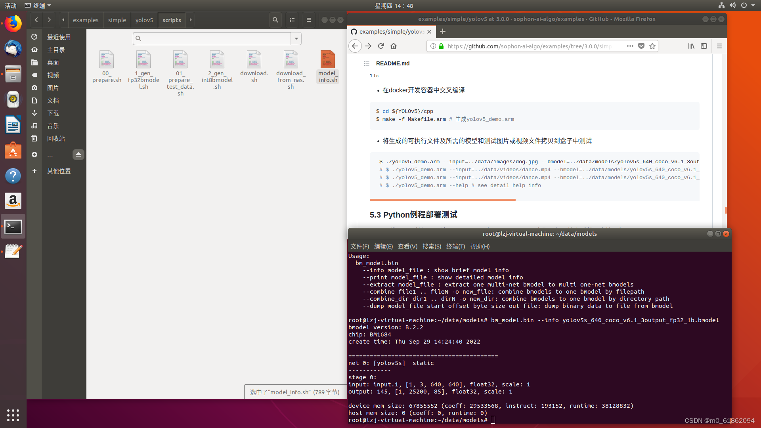The width and height of the screenshot is (761, 428).
Task: Open the 'yolov5' path breadcrumb
Action: tap(144, 20)
